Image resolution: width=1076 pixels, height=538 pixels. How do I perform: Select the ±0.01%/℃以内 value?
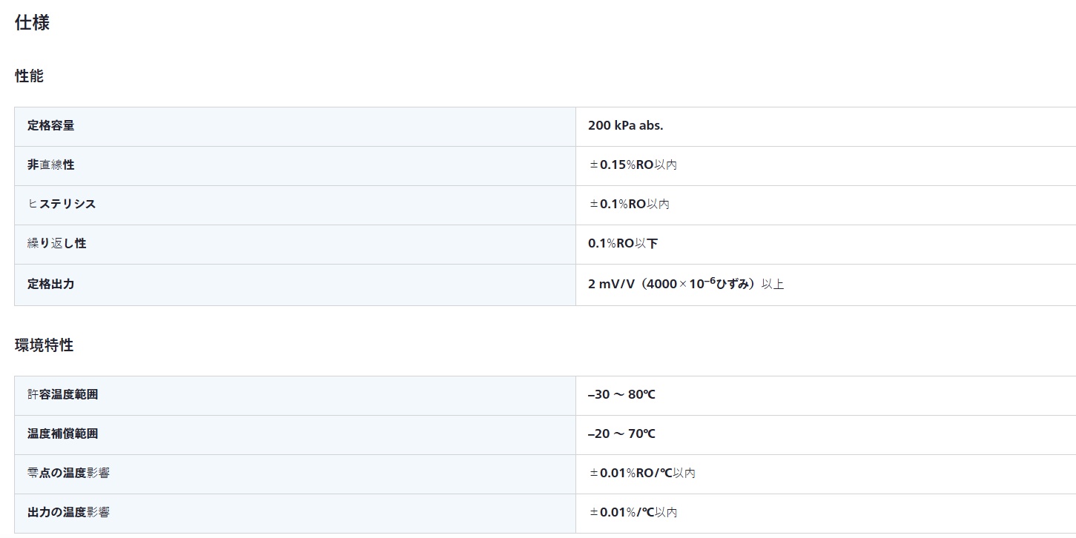pos(633,512)
